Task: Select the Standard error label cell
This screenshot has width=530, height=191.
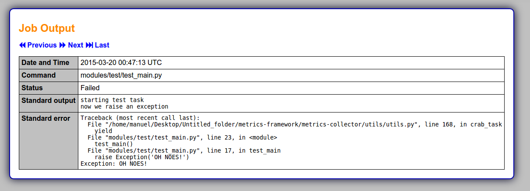Action: click(x=49, y=141)
